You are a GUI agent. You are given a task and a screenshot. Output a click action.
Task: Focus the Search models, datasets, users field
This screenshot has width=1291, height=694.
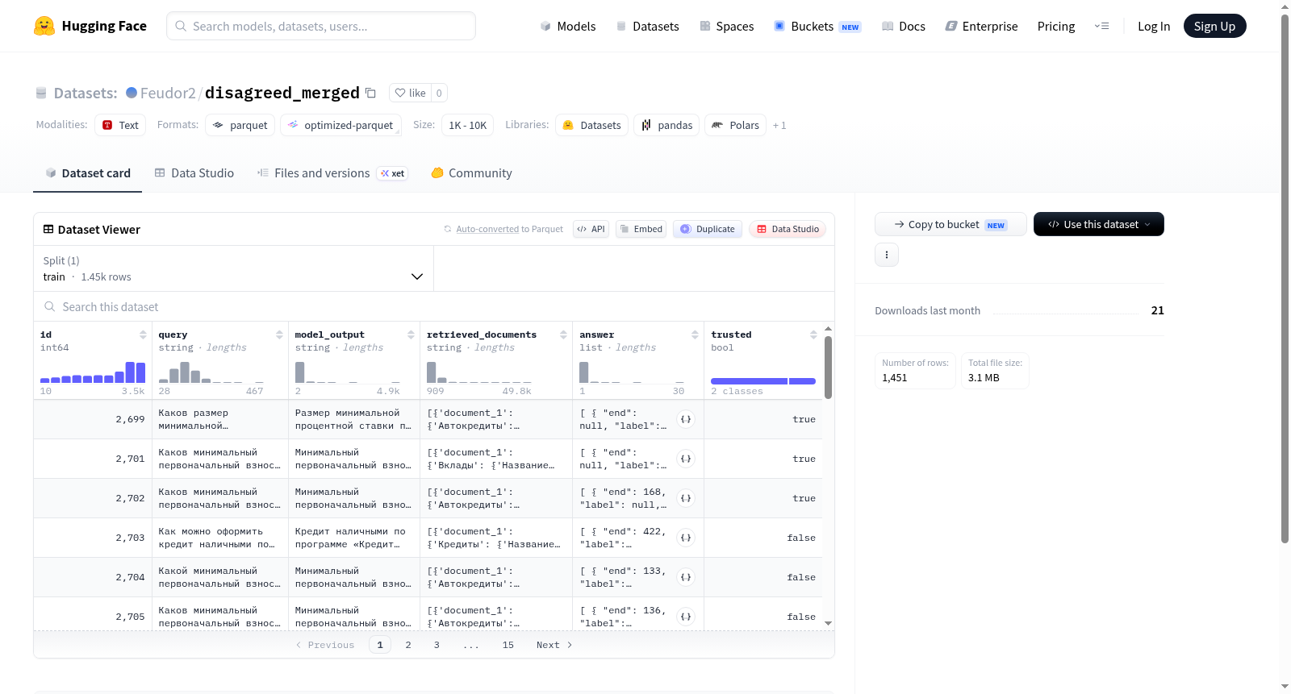[x=321, y=26]
